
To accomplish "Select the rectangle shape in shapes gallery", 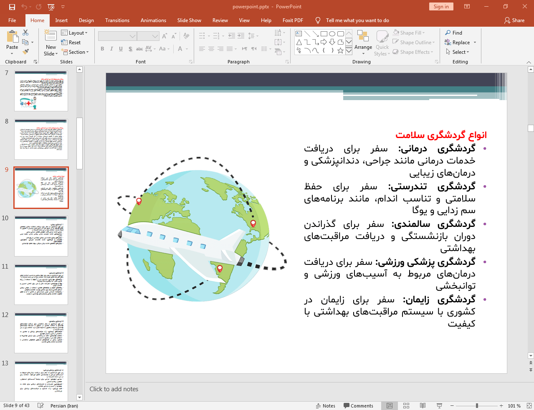I will [324, 34].
